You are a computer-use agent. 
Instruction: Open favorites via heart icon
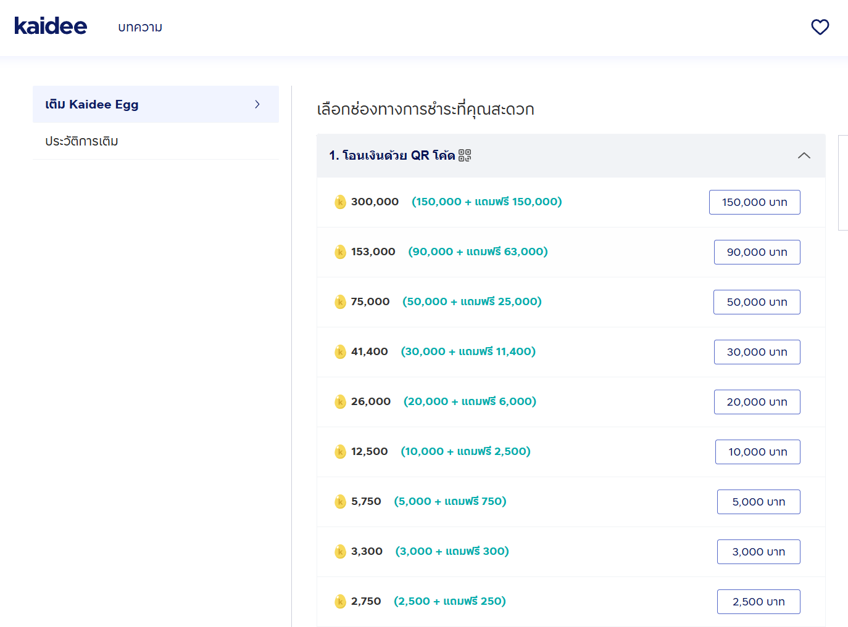click(820, 27)
